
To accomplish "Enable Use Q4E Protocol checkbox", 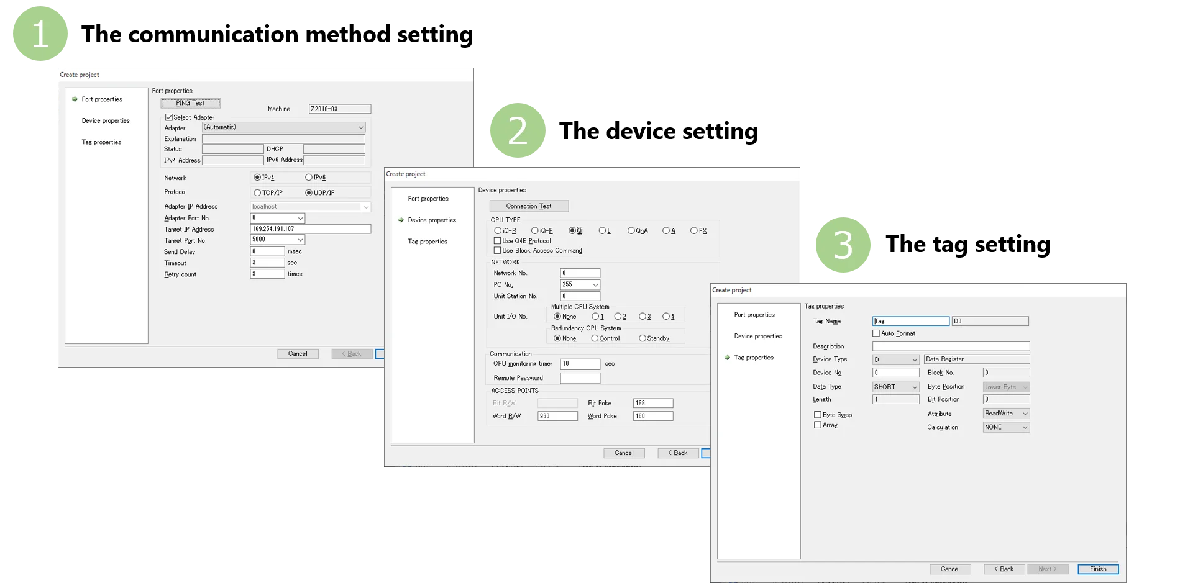I will point(497,241).
